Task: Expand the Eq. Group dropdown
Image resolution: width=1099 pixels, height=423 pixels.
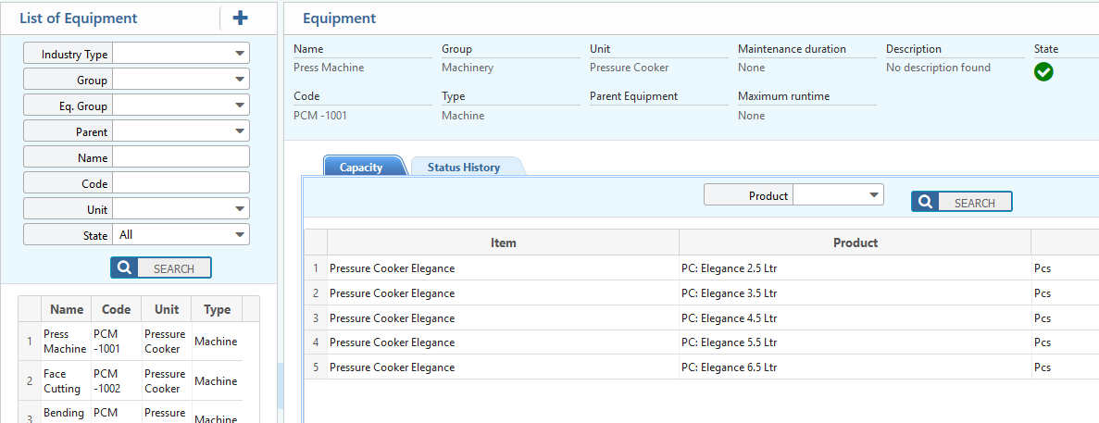Action: 181,105
